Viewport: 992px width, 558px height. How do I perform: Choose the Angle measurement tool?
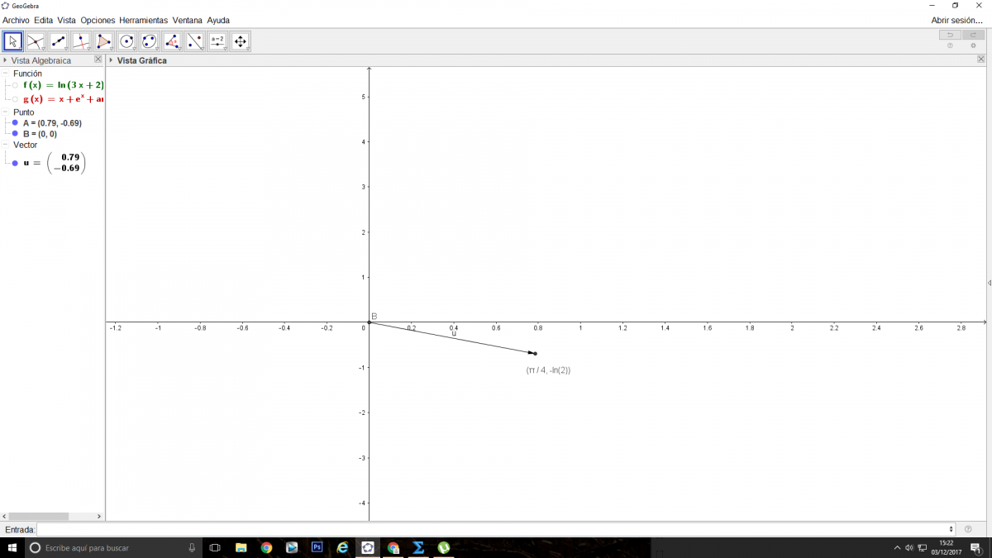tap(172, 41)
